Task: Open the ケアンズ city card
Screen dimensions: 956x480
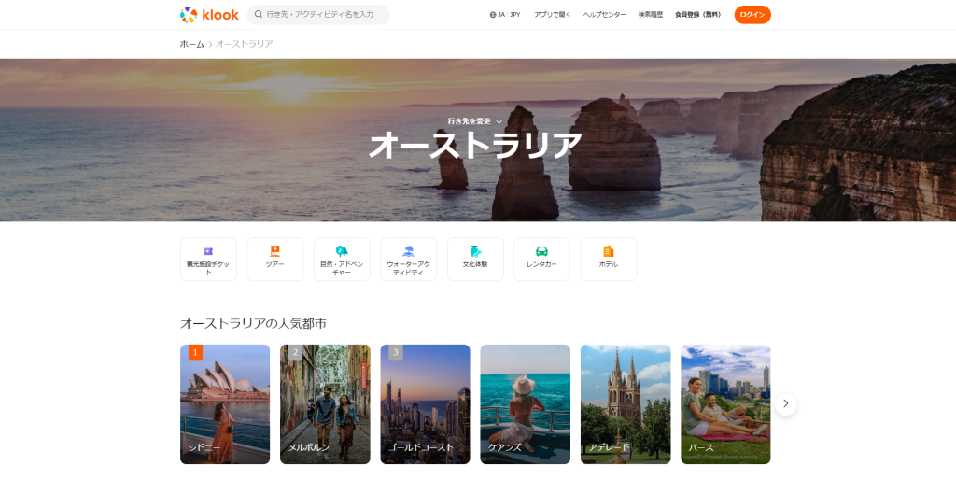Action: [525, 404]
